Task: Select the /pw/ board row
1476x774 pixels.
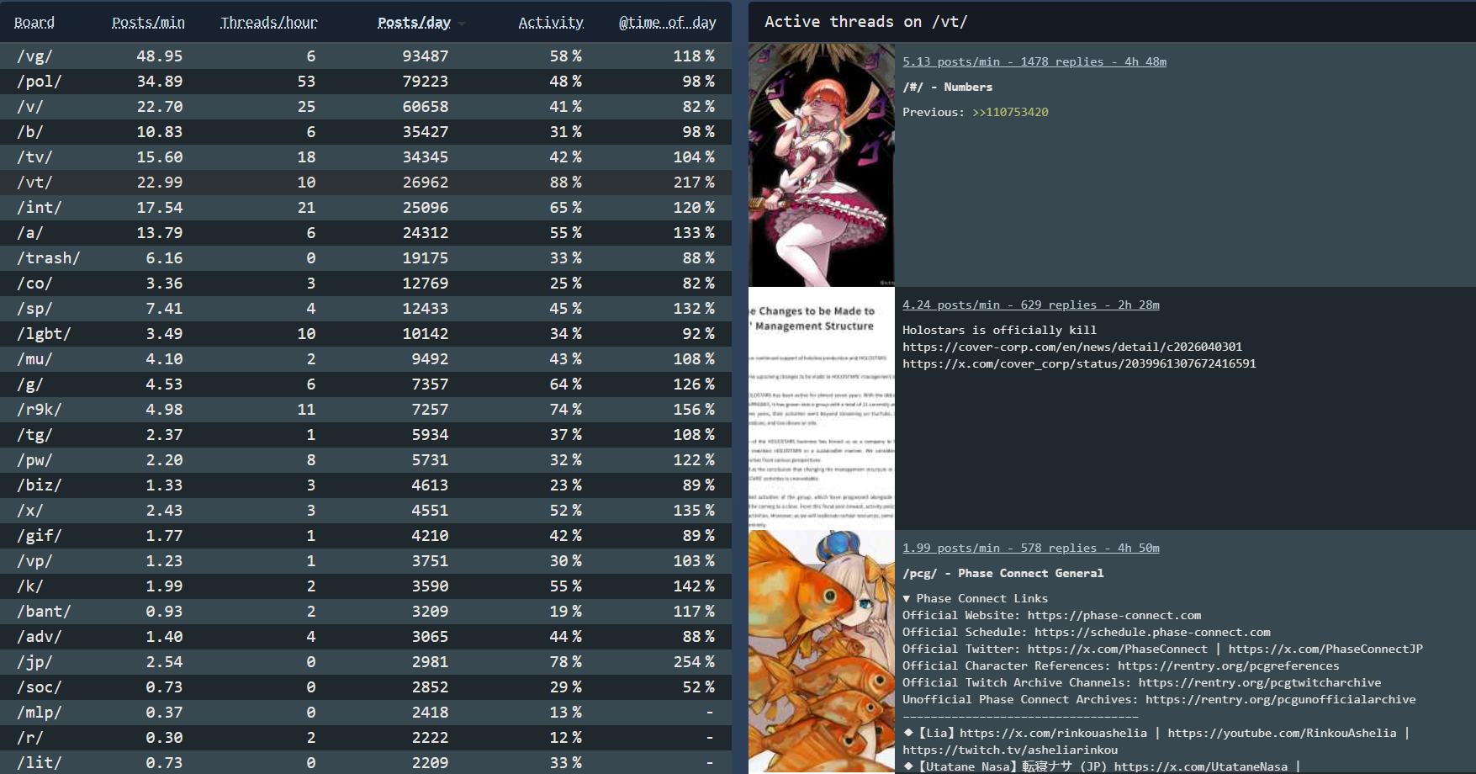Action: (366, 460)
